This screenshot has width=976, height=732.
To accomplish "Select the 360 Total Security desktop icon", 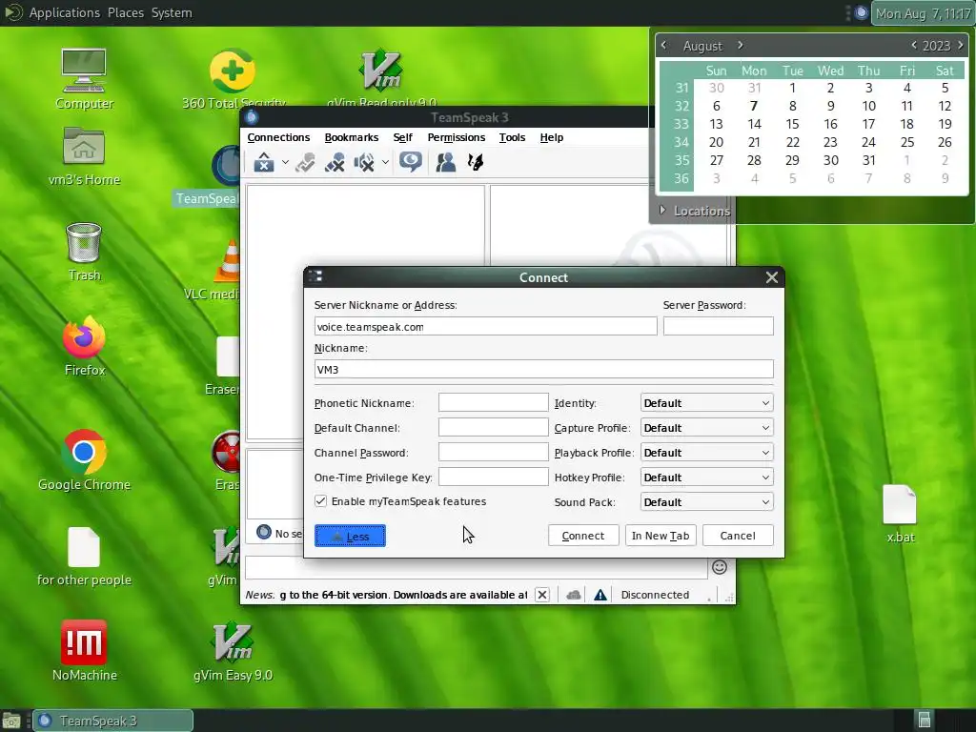I will pyautogui.click(x=233, y=78).
